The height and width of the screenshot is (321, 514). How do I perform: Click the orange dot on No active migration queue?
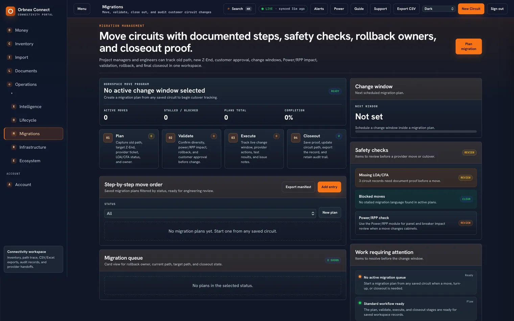(x=360, y=277)
